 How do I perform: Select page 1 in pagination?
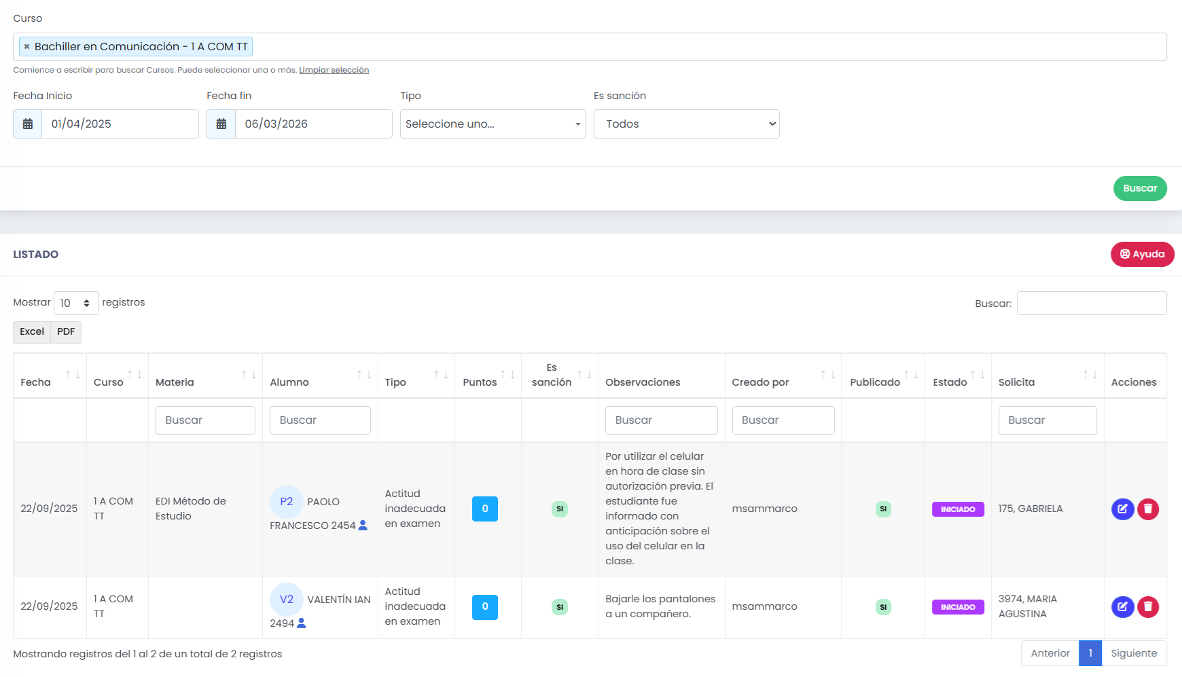pos(1090,653)
